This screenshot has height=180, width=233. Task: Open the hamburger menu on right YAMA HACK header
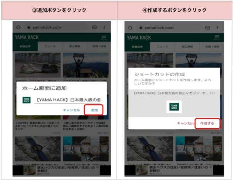click(217, 38)
